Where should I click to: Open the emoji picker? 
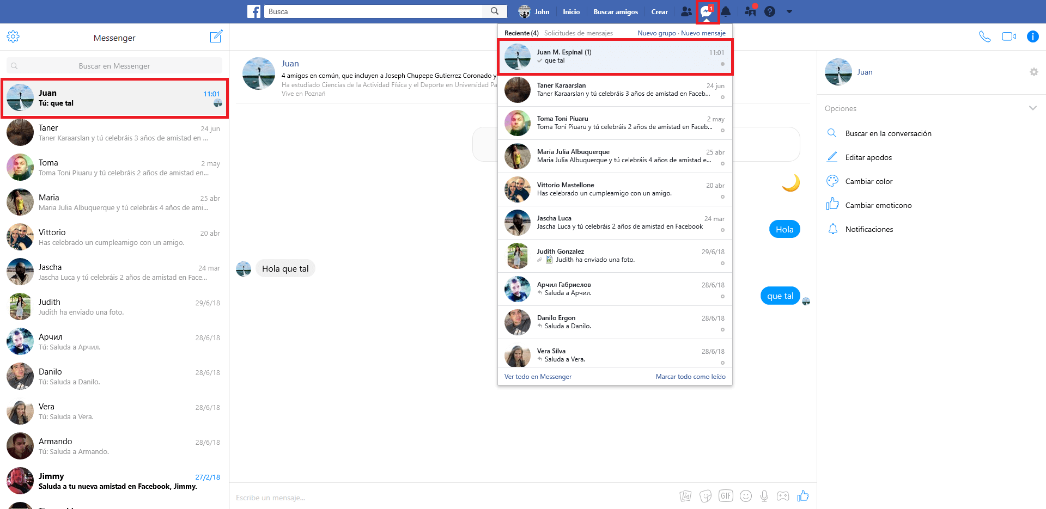pos(746,496)
